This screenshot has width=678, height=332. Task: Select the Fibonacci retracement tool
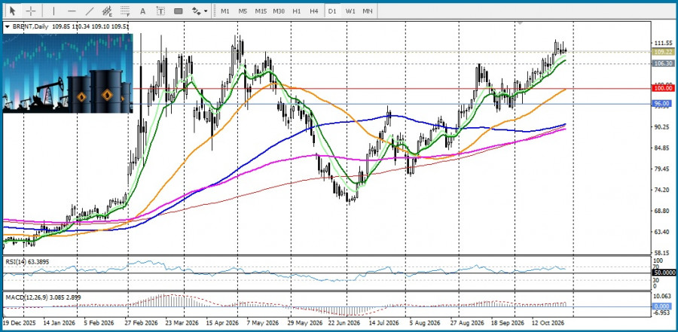tap(125, 11)
